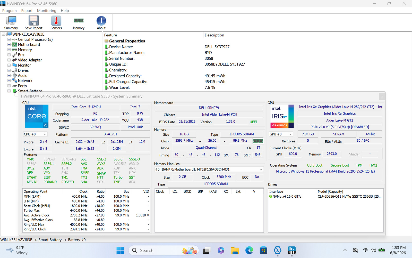Viewport: 412px width, 258px height.
Task: Launch Copilot from the taskbar
Action: coord(221,250)
